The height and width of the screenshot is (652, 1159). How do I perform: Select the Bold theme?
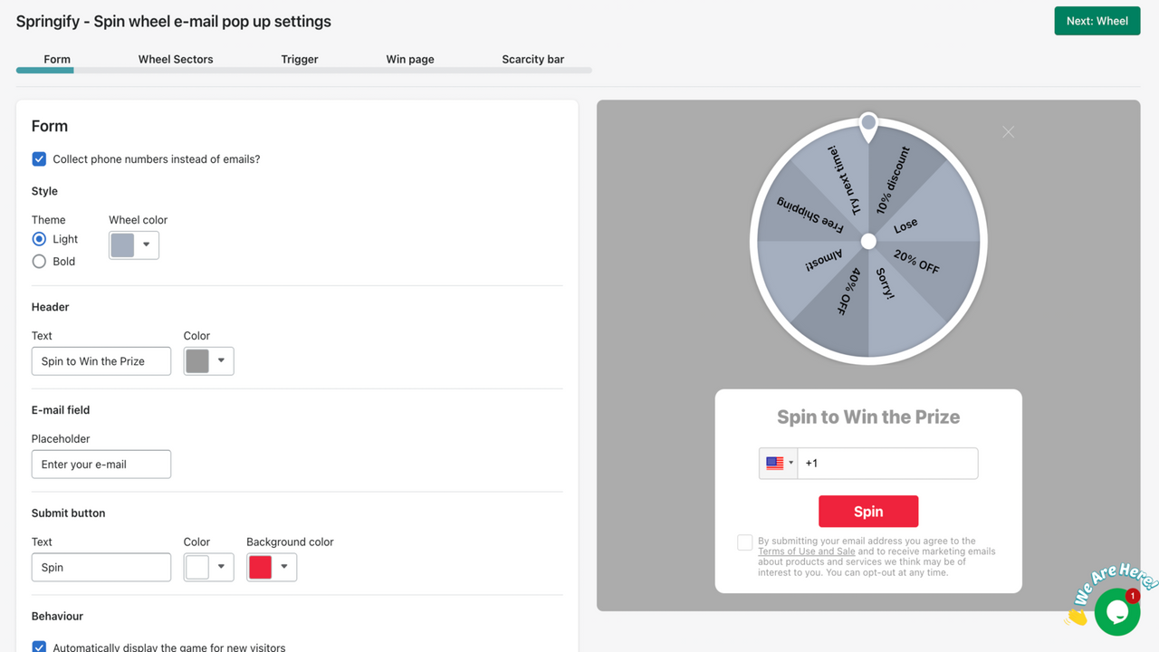pyautogui.click(x=37, y=261)
